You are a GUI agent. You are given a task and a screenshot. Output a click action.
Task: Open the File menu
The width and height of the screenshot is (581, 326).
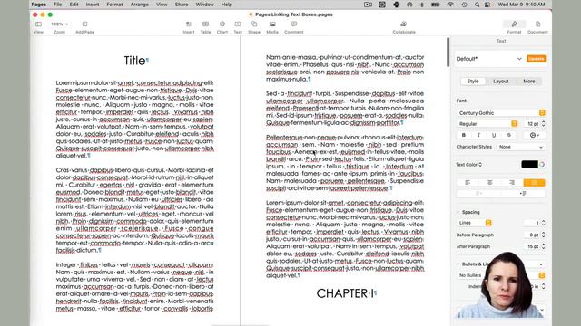tap(58, 5)
